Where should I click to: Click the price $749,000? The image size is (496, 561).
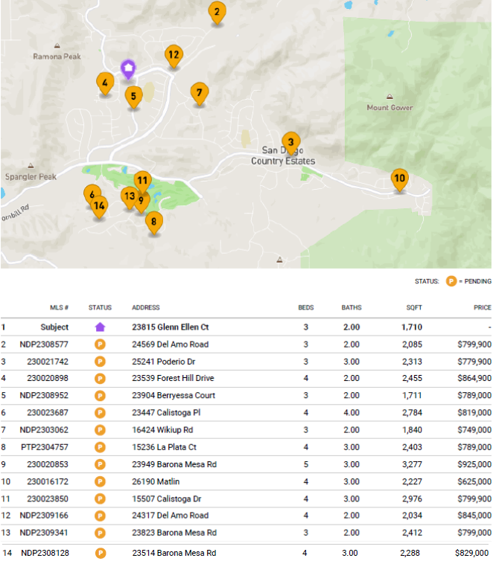474,430
